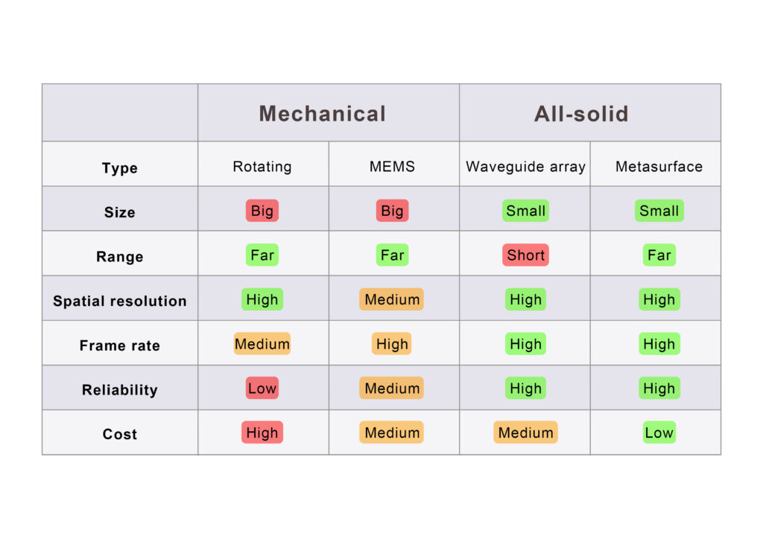The width and height of the screenshot is (763, 539).
Task: Click the Waveguide array type cell
Action: coord(525,167)
